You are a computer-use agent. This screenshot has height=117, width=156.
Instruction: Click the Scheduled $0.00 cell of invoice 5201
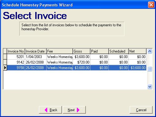pos(119,57)
